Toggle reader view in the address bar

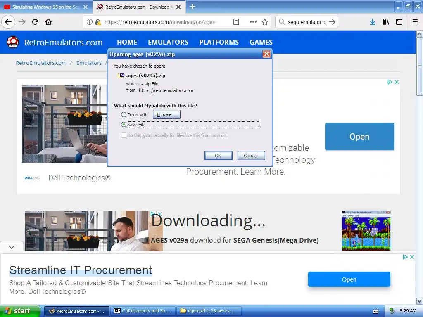[236, 22]
